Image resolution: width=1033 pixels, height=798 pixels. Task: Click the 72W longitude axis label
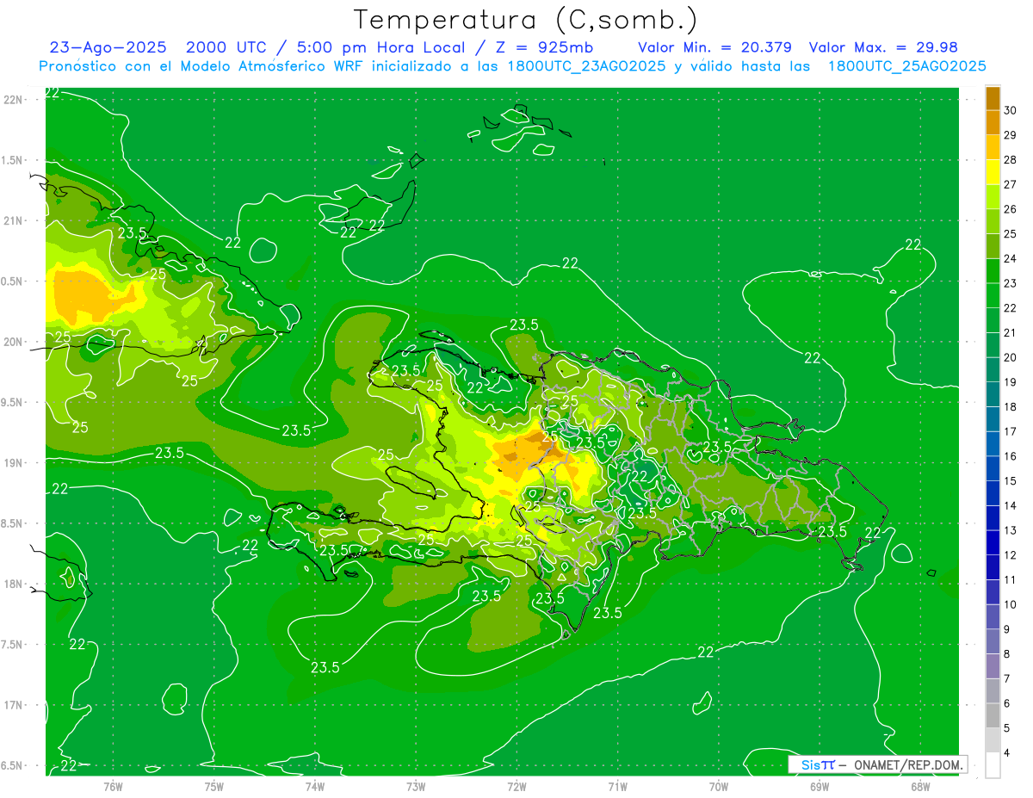[516, 786]
